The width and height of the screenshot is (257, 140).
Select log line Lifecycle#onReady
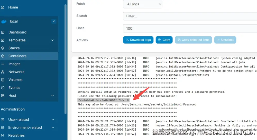167,125
